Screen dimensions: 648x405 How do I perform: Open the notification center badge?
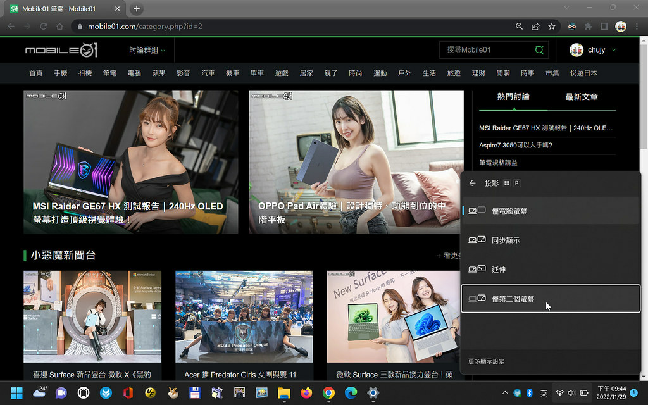point(634,392)
